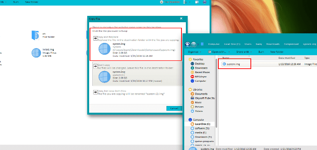Viewport: 317px width, 150px height.
Task: Click the source system.img icon under Copy and Replace
Action: (104, 49)
